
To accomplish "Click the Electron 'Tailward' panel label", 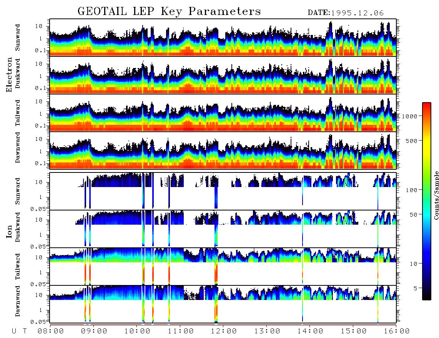I will [x=18, y=113].
